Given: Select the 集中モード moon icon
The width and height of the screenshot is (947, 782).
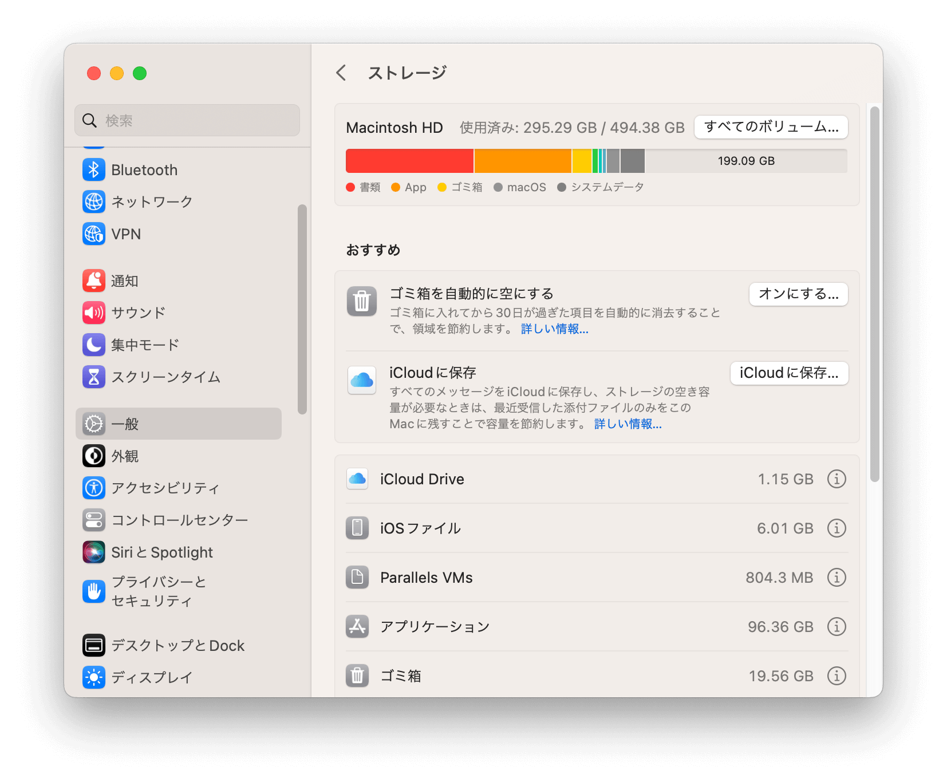Looking at the screenshot, I should tap(94, 345).
